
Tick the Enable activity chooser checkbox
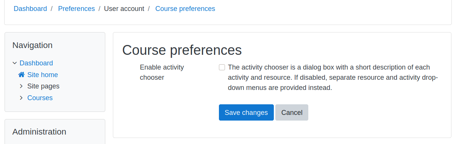pyautogui.click(x=222, y=67)
